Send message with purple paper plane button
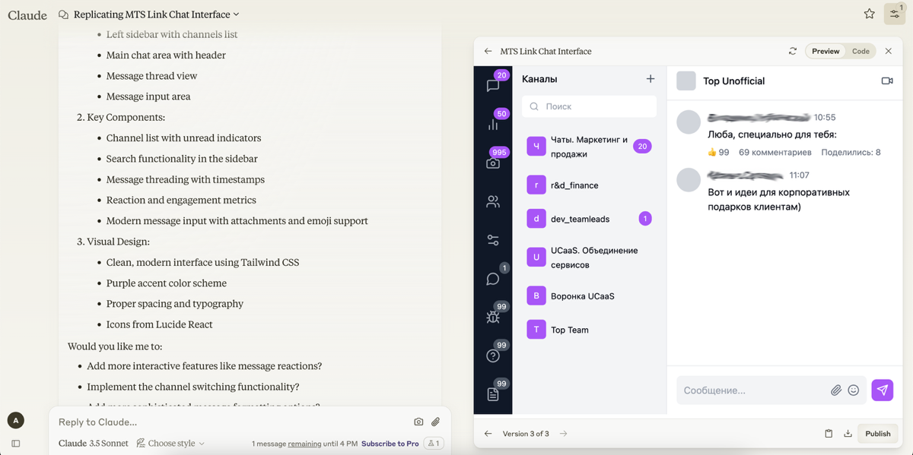913x455 pixels. point(883,390)
